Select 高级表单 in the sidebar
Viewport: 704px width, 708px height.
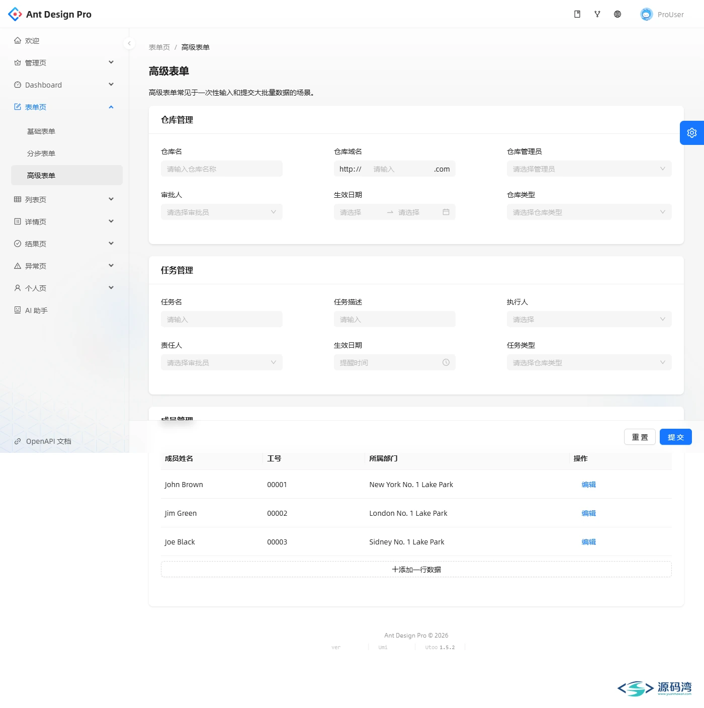click(67, 175)
